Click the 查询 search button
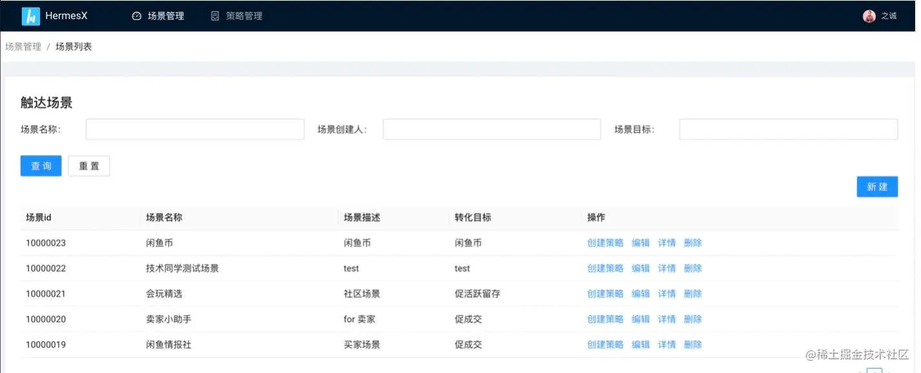Image resolution: width=921 pixels, height=373 pixels. point(40,166)
